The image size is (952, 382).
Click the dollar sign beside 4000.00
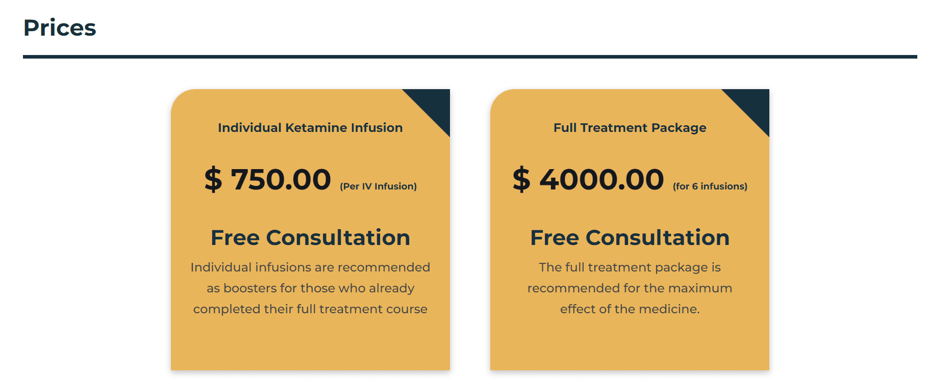click(x=521, y=179)
